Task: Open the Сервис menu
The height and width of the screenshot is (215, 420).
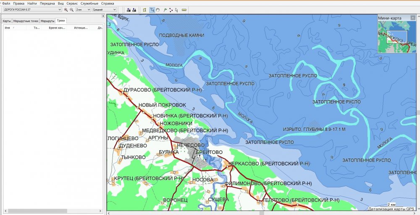Action: [72, 3]
